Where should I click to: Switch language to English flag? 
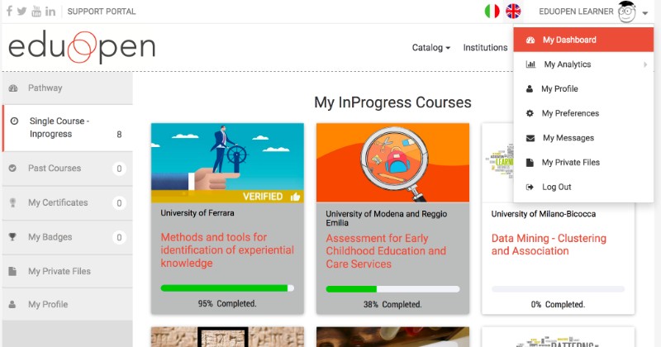(x=514, y=12)
